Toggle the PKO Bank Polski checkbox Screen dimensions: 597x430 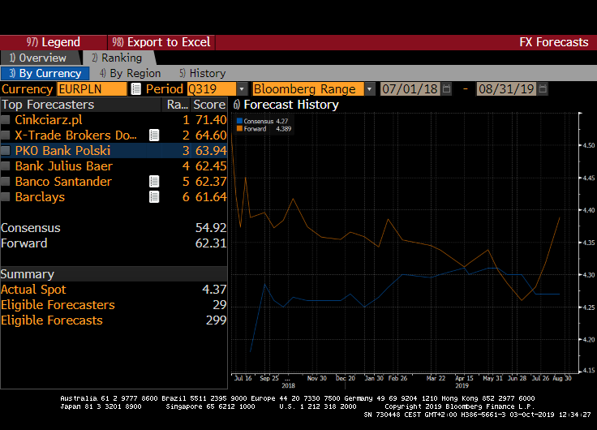coord(6,151)
